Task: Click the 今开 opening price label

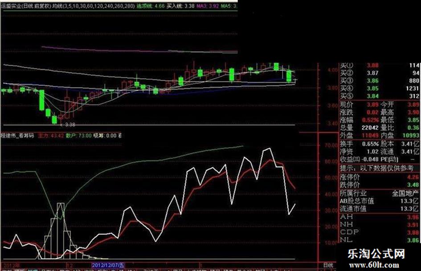Action: tap(387, 105)
